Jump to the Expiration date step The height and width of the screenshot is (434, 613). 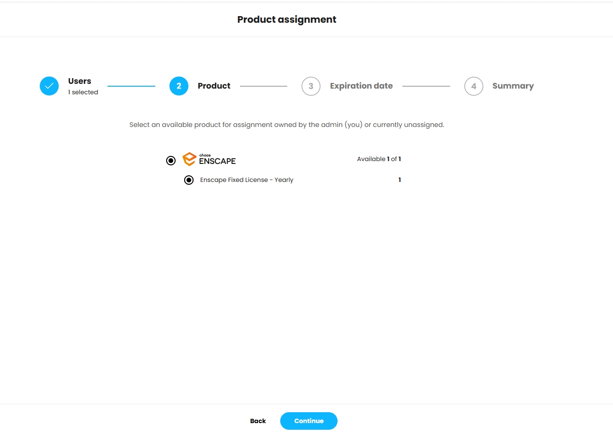[x=361, y=86]
